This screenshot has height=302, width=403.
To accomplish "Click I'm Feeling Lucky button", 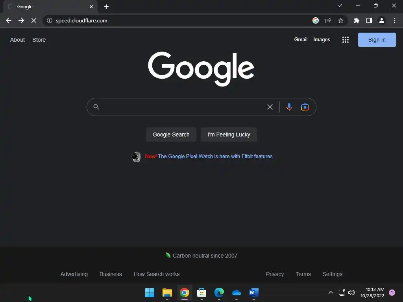I will pos(229,134).
